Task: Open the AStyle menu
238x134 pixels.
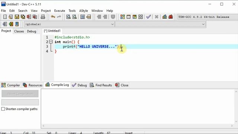Action: (x=83, y=11)
